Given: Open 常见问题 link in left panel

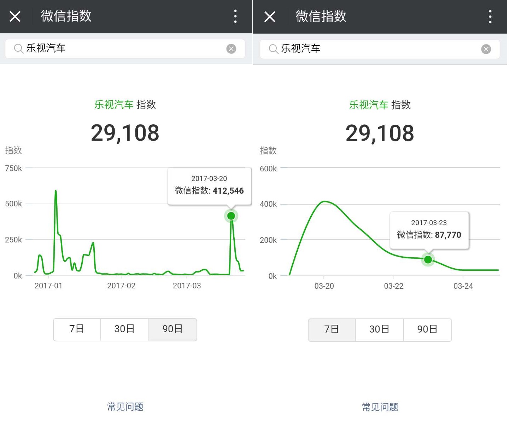Looking at the screenshot, I should pyautogui.click(x=125, y=407).
